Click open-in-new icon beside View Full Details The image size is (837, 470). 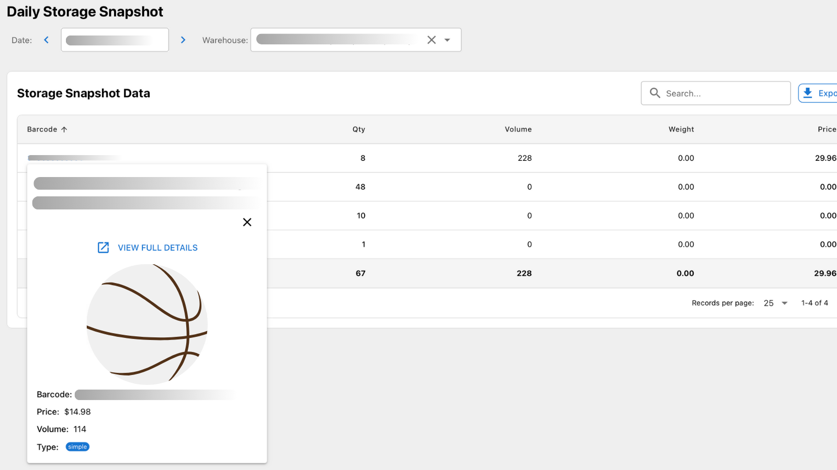click(x=104, y=248)
